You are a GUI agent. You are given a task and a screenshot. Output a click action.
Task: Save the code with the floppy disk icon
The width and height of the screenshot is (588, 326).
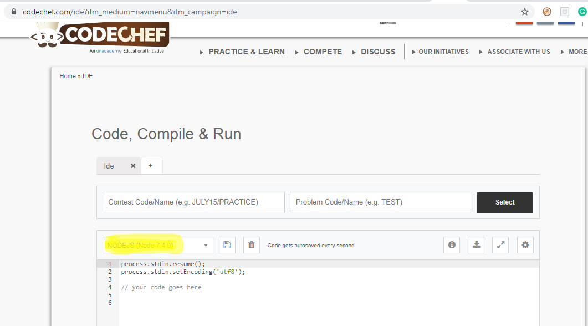227,244
